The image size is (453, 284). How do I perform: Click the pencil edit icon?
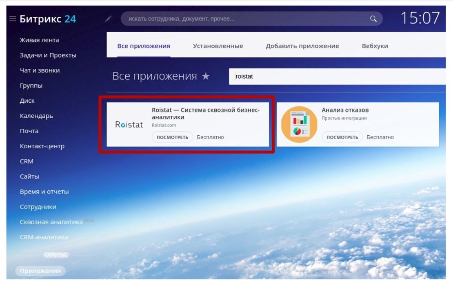tap(108, 19)
